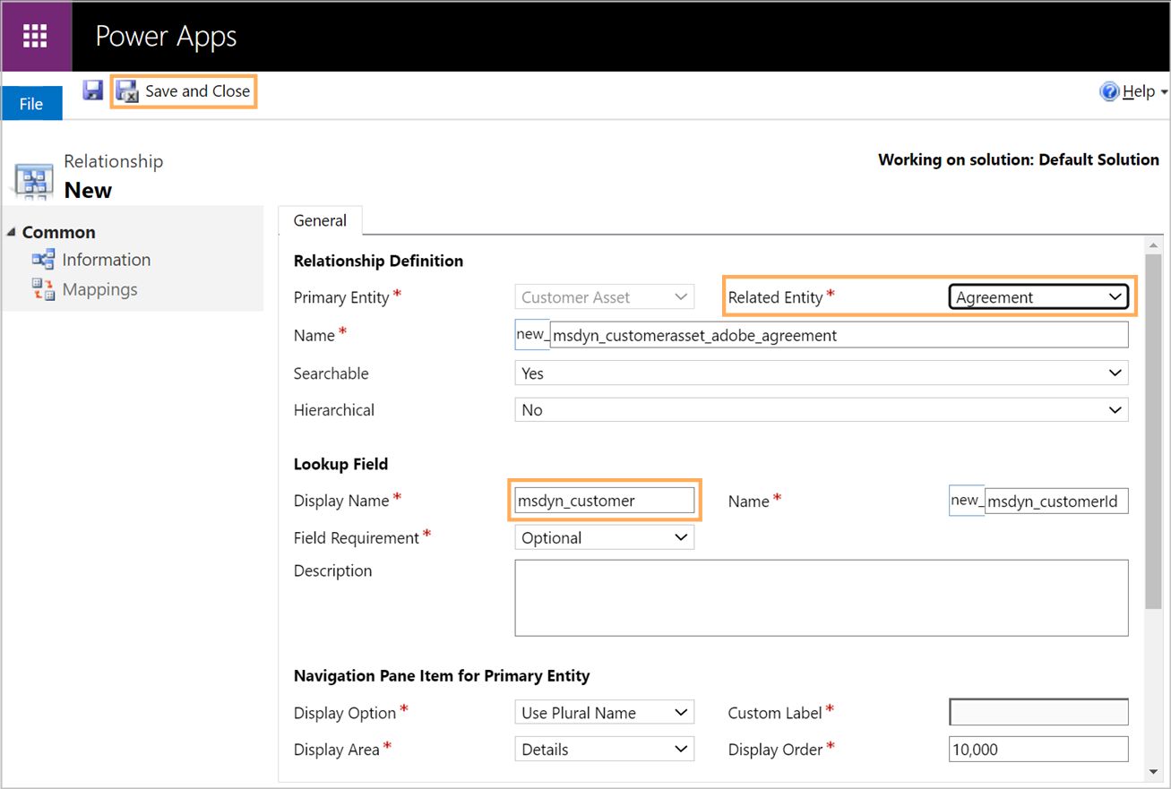Click the Save and Close disk icon

coord(127,91)
